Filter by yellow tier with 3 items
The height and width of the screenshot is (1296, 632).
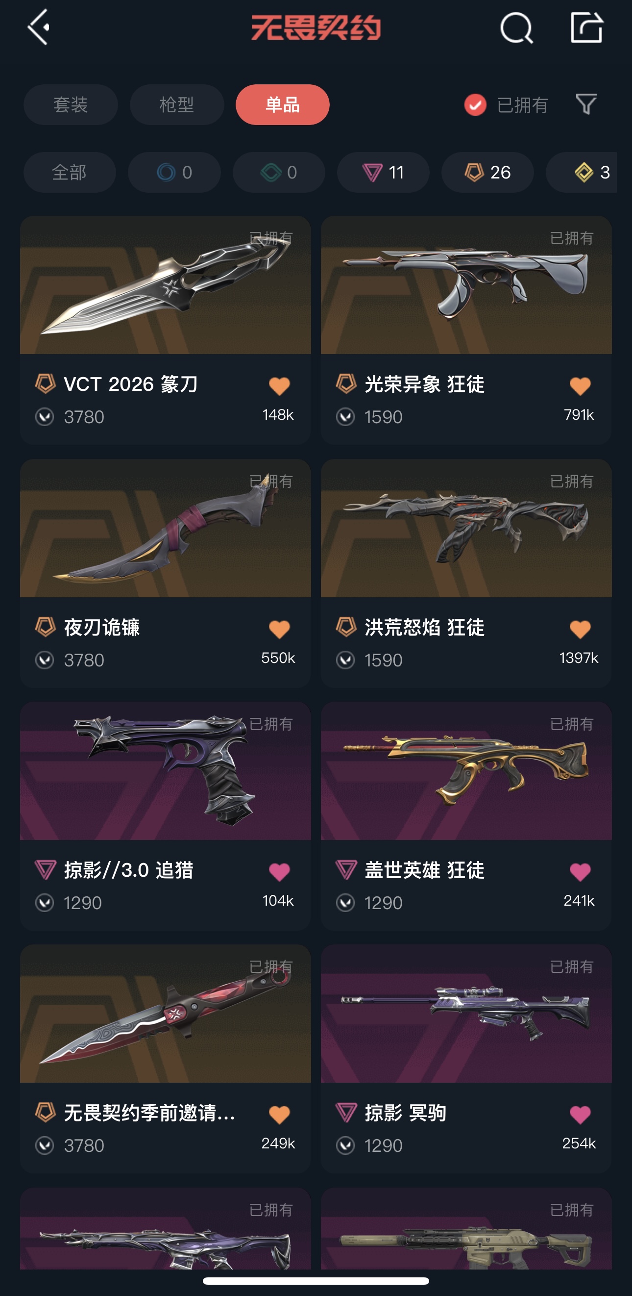pos(582,173)
